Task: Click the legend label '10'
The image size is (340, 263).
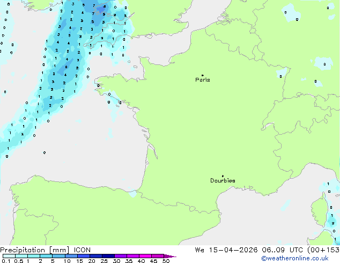Action: 67,261
